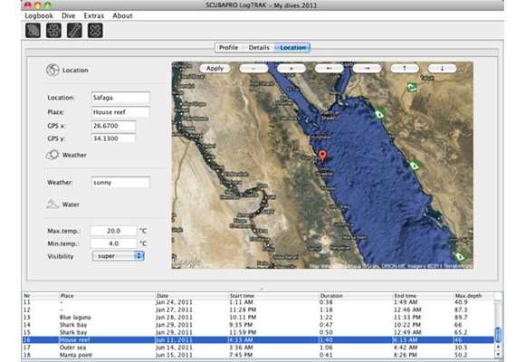Image resolution: width=525 pixels, height=362 pixels.
Task: Open the Extras menu
Action: click(94, 15)
